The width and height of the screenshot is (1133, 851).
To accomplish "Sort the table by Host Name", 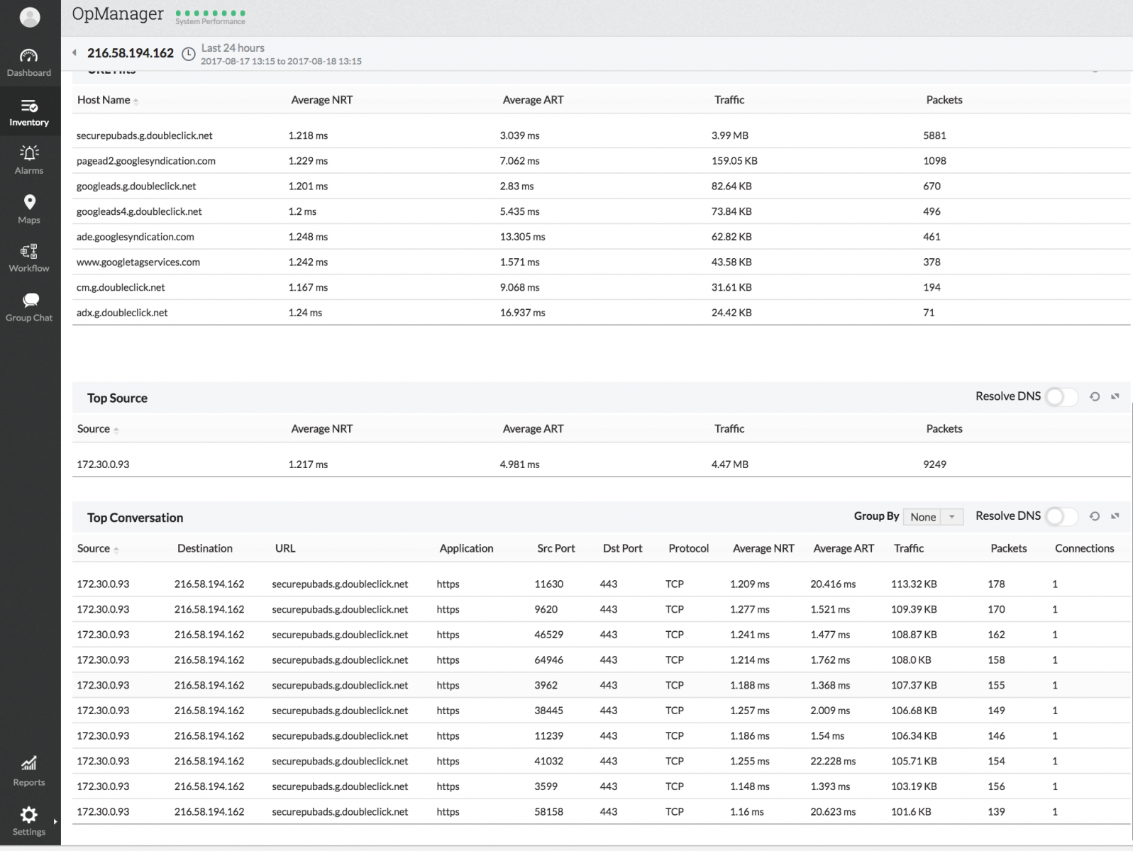I will [104, 100].
